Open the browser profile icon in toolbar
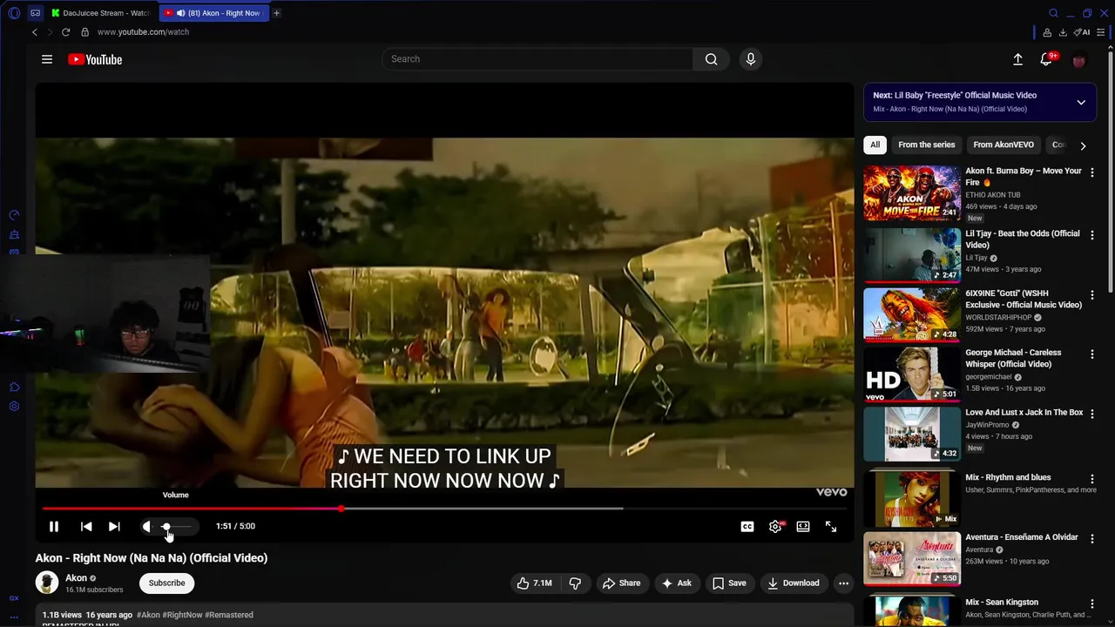 tap(1047, 32)
